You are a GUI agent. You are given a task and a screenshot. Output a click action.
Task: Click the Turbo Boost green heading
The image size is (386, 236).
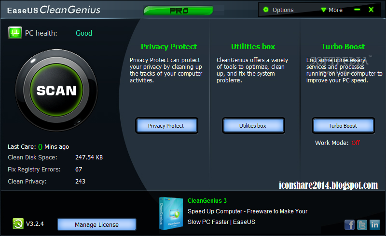(x=343, y=46)
